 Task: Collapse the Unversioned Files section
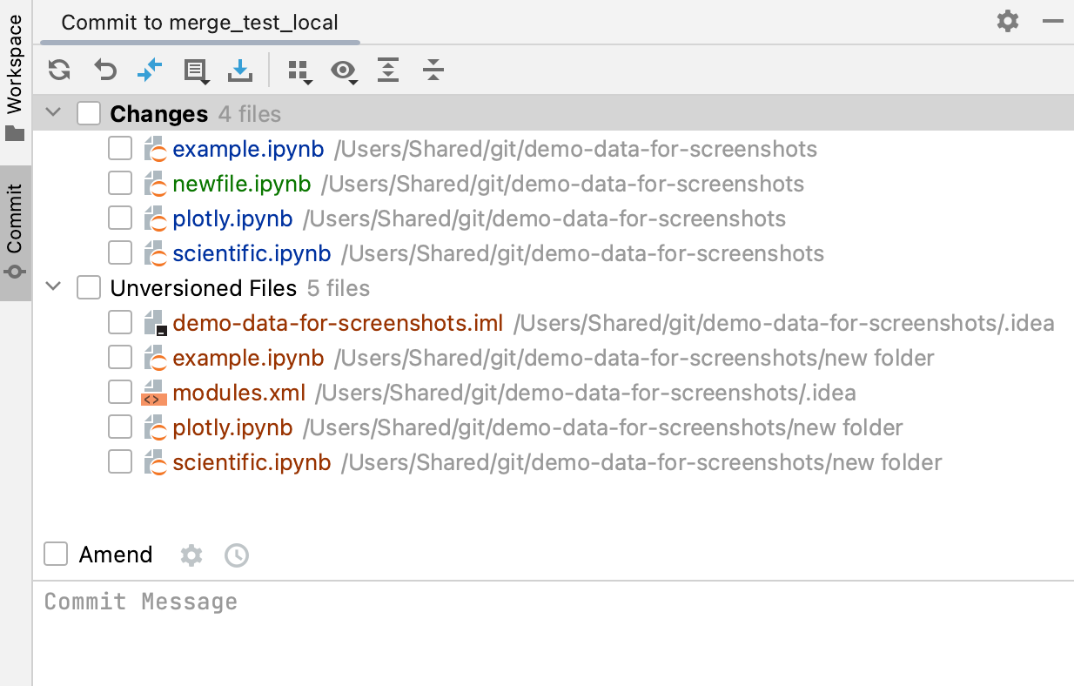[x=52, y=287]
